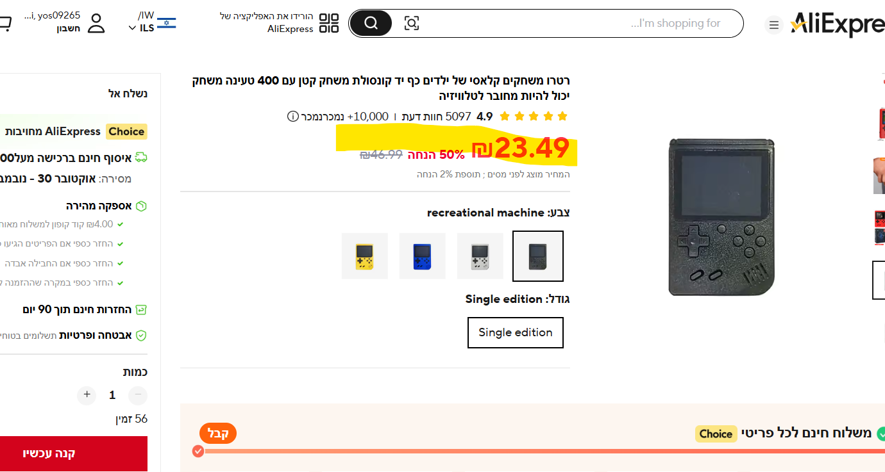Decrease quantity with the minus button
The width and height of the screenshot is (885, 472).
[138, 395]
